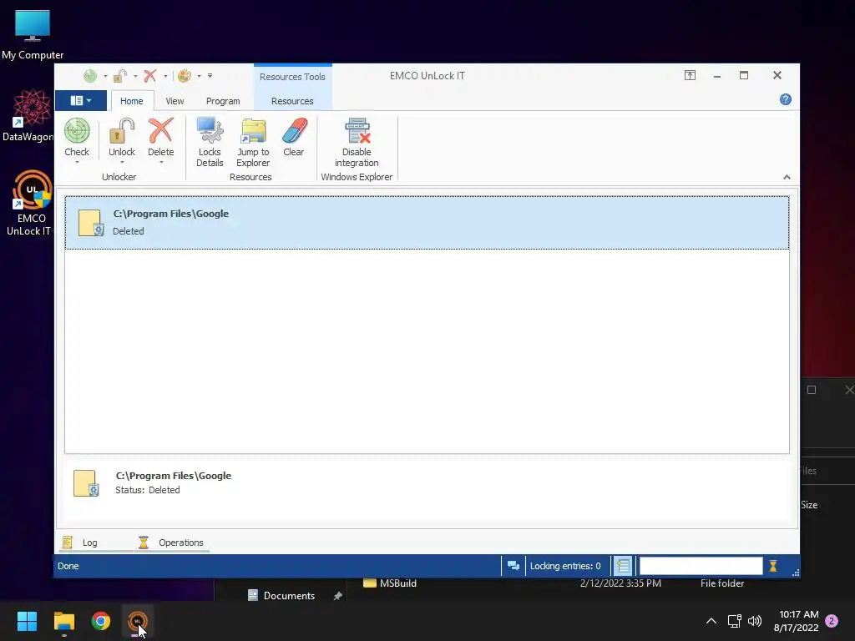Collapse the ribbon with the chevron
Viewport: 855px width, 641px height.
787,177
